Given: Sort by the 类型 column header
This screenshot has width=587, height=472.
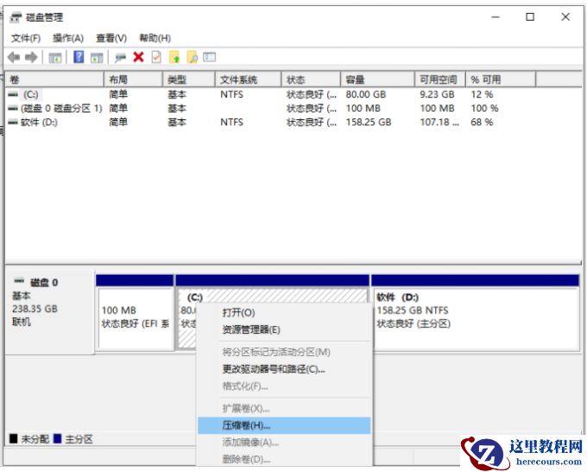Looking at the screenshot, I should [x=189, y=80].
